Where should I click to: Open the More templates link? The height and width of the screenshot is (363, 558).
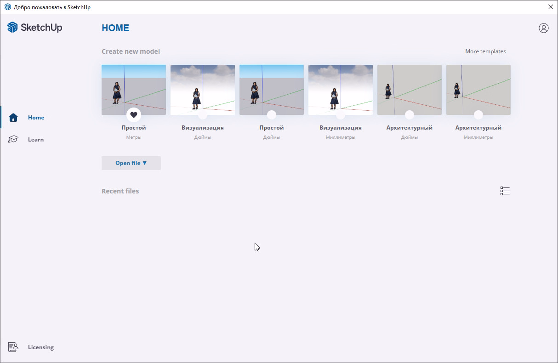[485, 51]
